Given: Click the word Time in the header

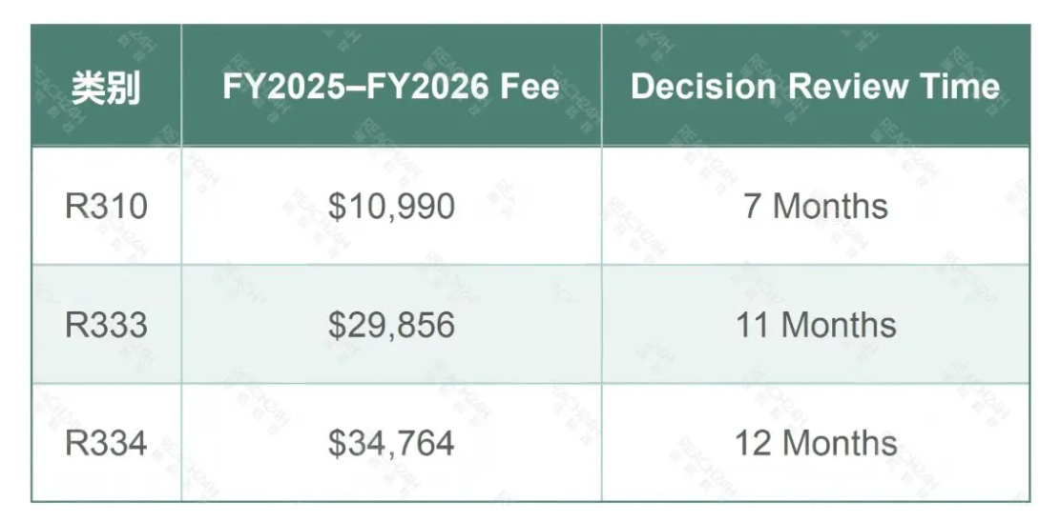Looking at the screenshot, I should click(959, 87).
